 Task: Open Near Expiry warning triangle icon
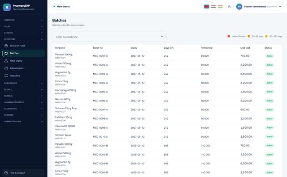click(6, 61)
